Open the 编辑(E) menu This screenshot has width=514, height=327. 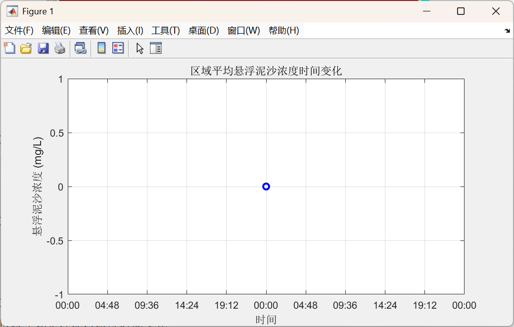tap(56, 30)
